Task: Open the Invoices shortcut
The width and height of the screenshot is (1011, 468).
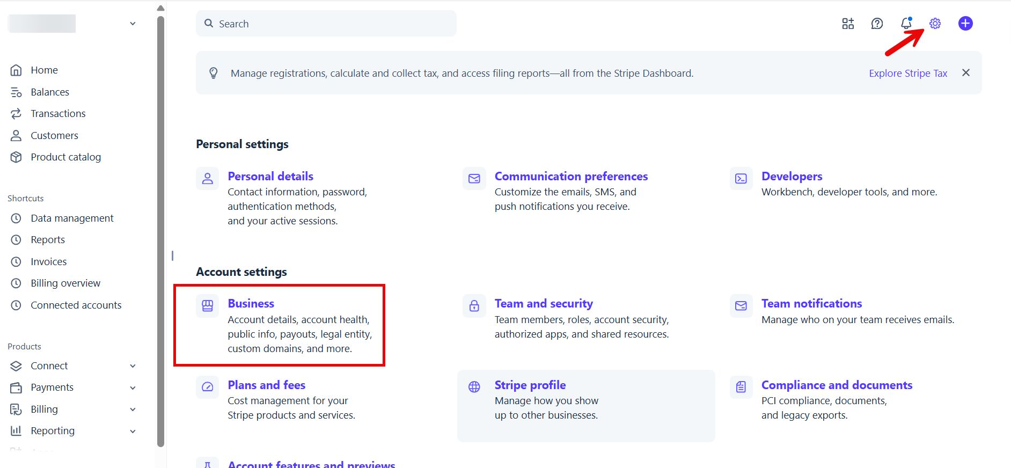Action: coord(49,262)
